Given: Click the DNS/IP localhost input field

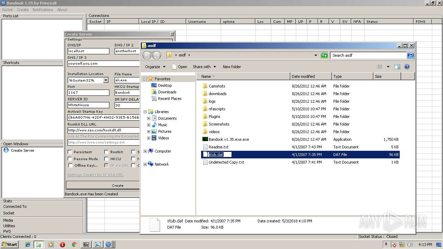Looking at the screenshot, I should point(88,51).
